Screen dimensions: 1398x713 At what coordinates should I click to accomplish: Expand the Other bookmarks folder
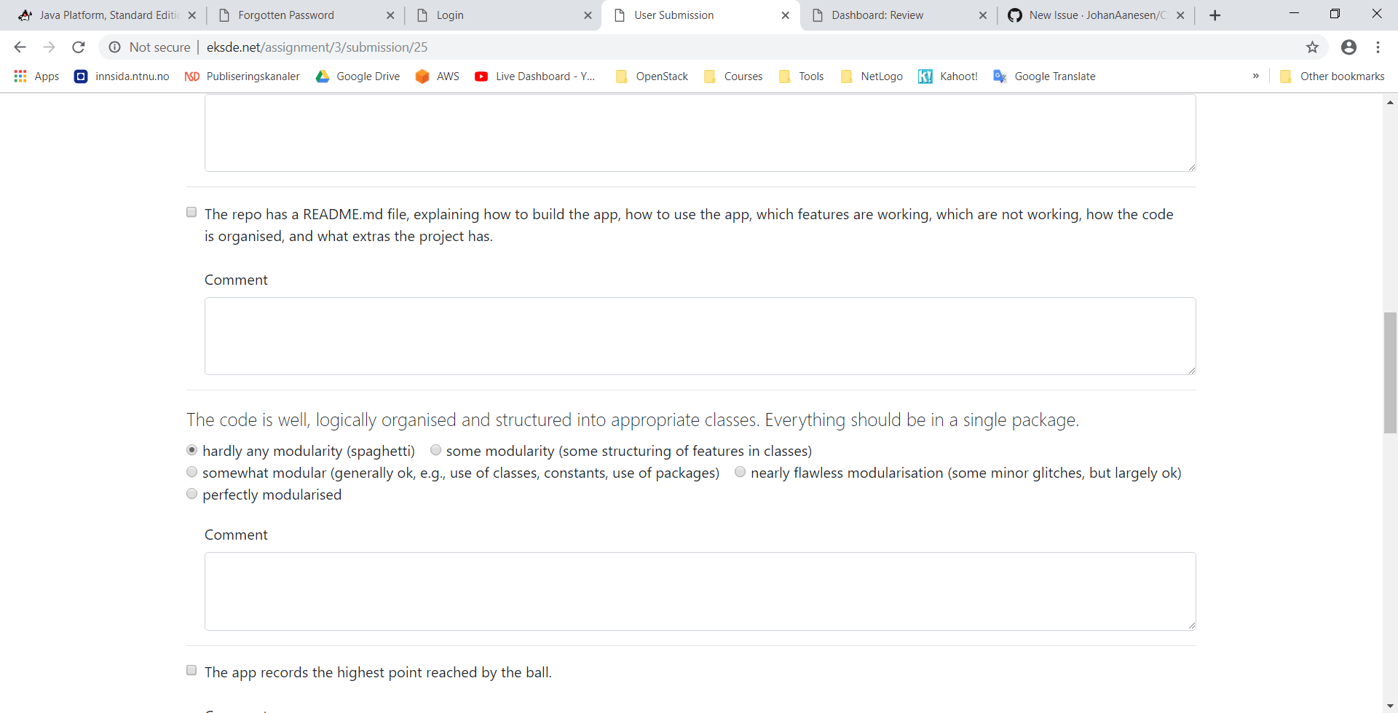1332,76
